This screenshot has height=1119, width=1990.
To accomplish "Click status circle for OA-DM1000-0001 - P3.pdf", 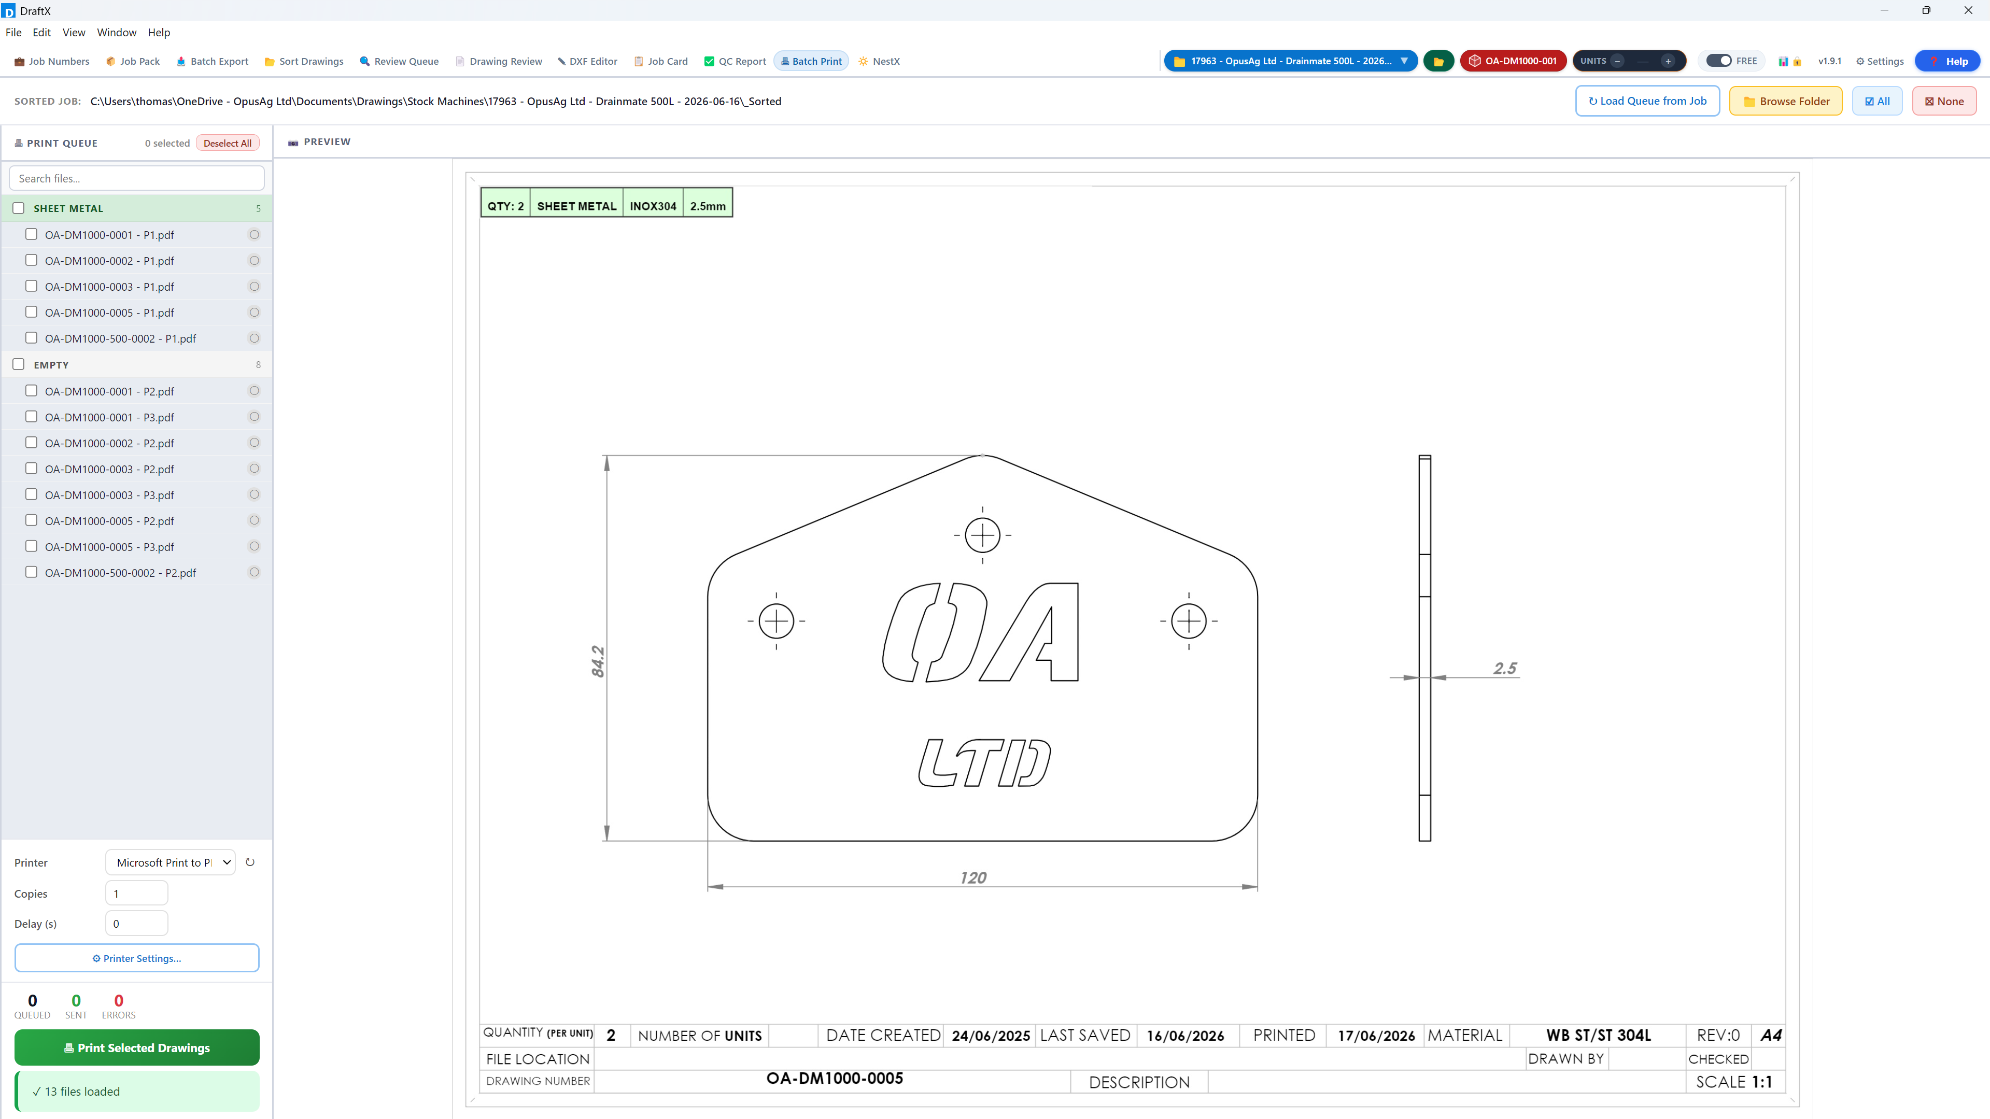I will coord(254,417).
